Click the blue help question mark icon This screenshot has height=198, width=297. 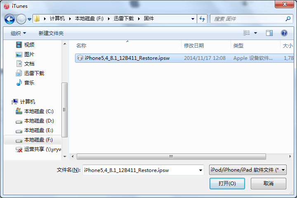tap(284, 33)
